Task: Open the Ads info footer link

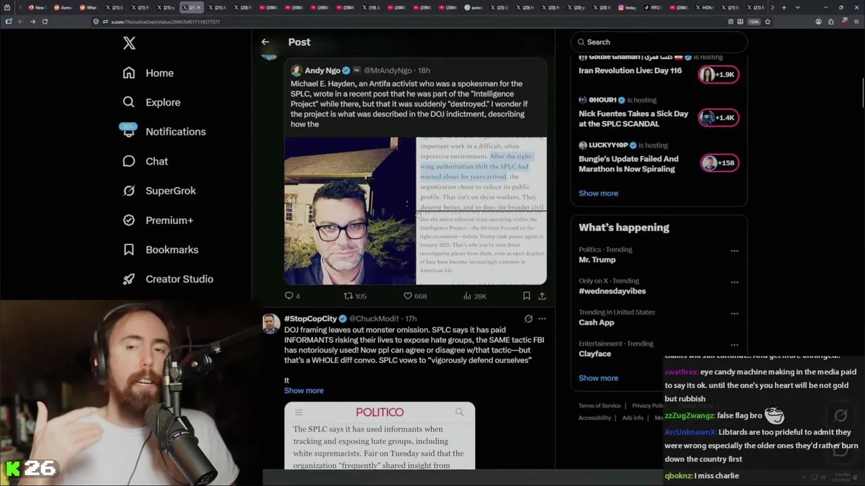Action: click(633, 418)
